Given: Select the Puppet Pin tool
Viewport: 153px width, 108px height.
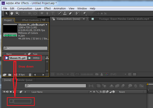Looking at the screenshot, I should coord(84,14).
